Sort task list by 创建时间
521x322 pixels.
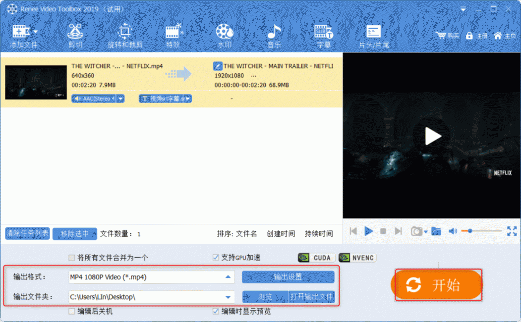point(281,234)
